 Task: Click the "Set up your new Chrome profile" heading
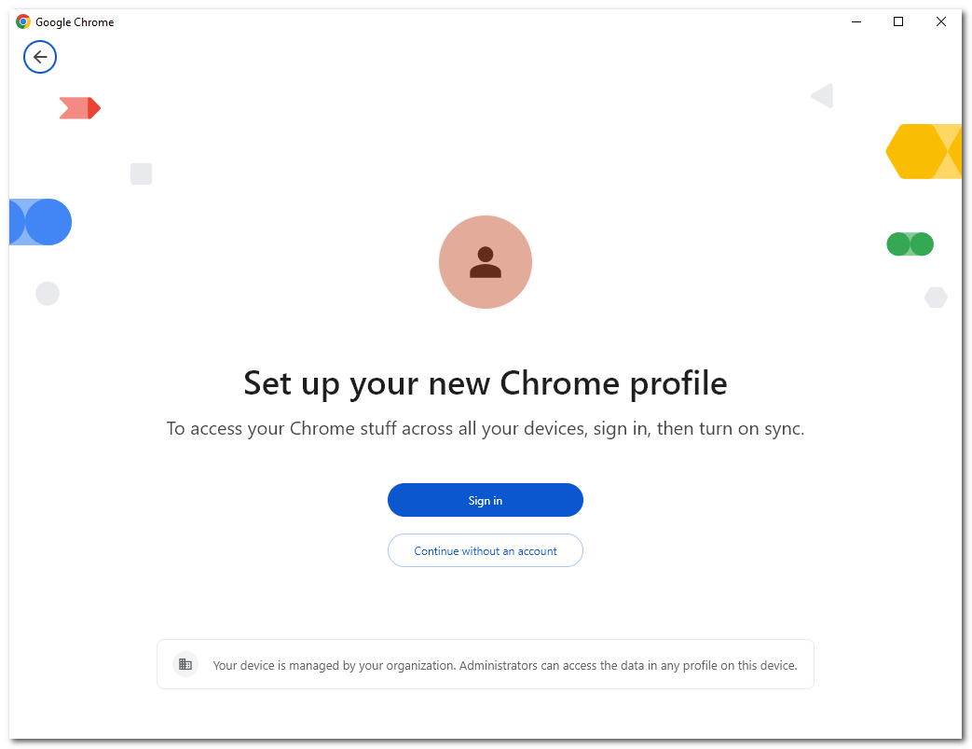pos(485,383)
